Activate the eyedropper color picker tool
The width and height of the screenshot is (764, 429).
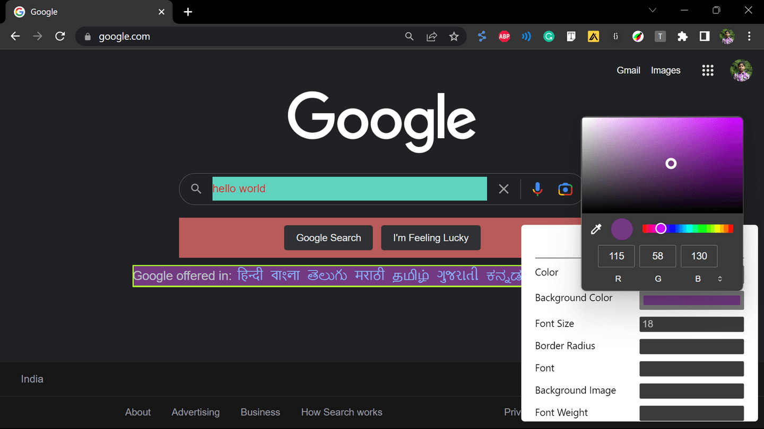pyautogui.click(x=596, y=229)
